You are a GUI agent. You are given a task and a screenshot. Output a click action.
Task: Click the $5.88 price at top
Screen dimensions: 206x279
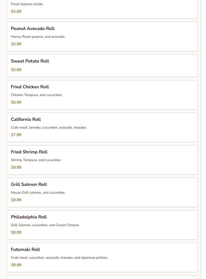click(16, 12)
